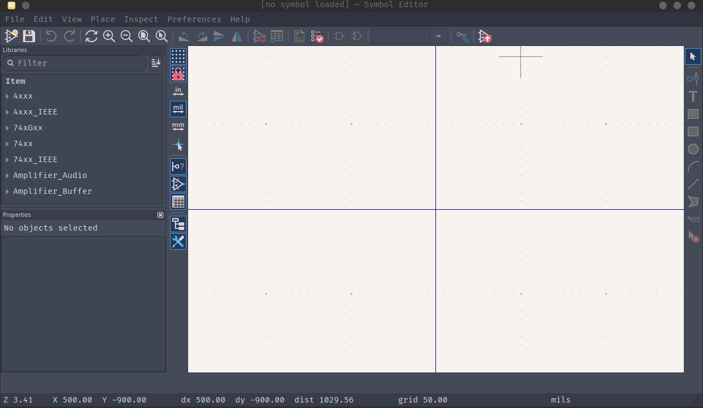Change filter options for library search
The height and width of the screenshot is (408, 703).
pos(156,63)
